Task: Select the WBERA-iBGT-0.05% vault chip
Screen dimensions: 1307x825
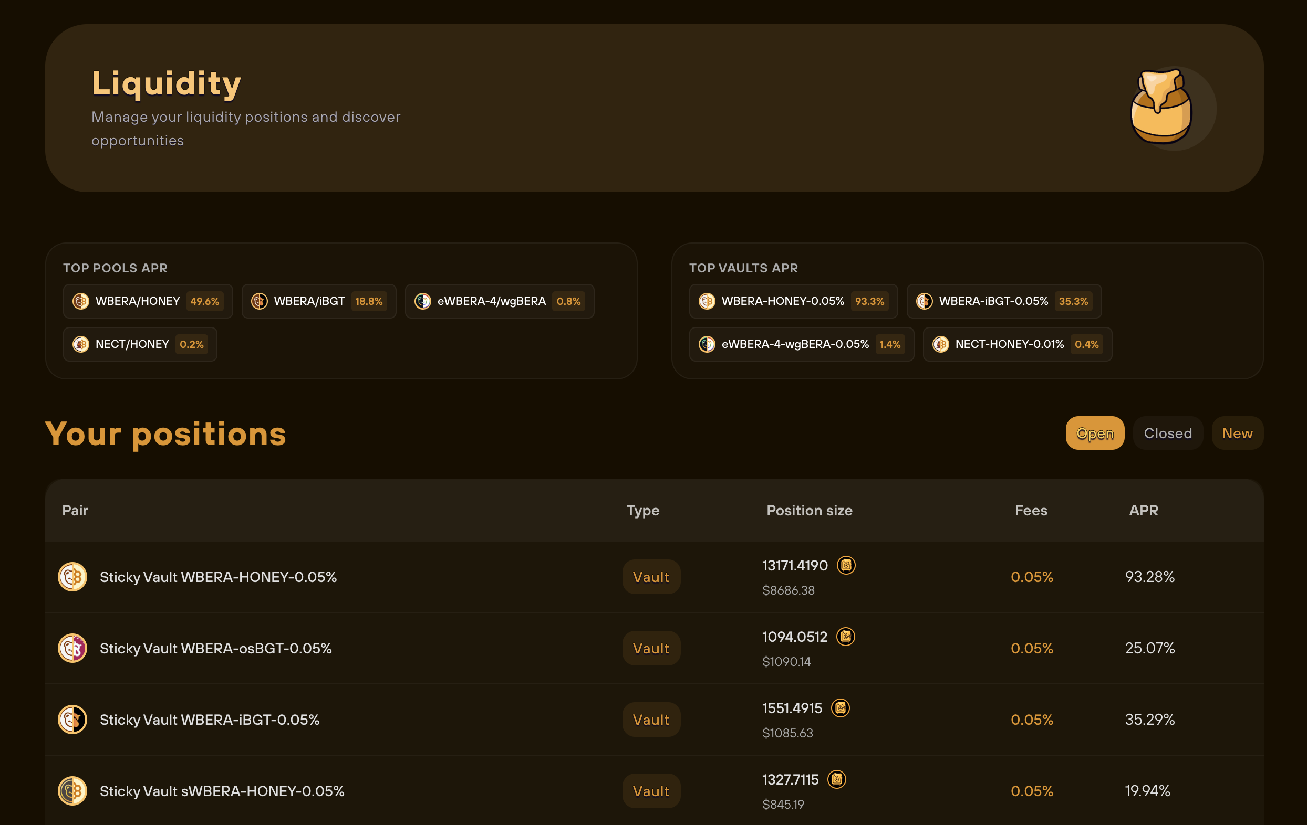Action: coord(1003,301)
